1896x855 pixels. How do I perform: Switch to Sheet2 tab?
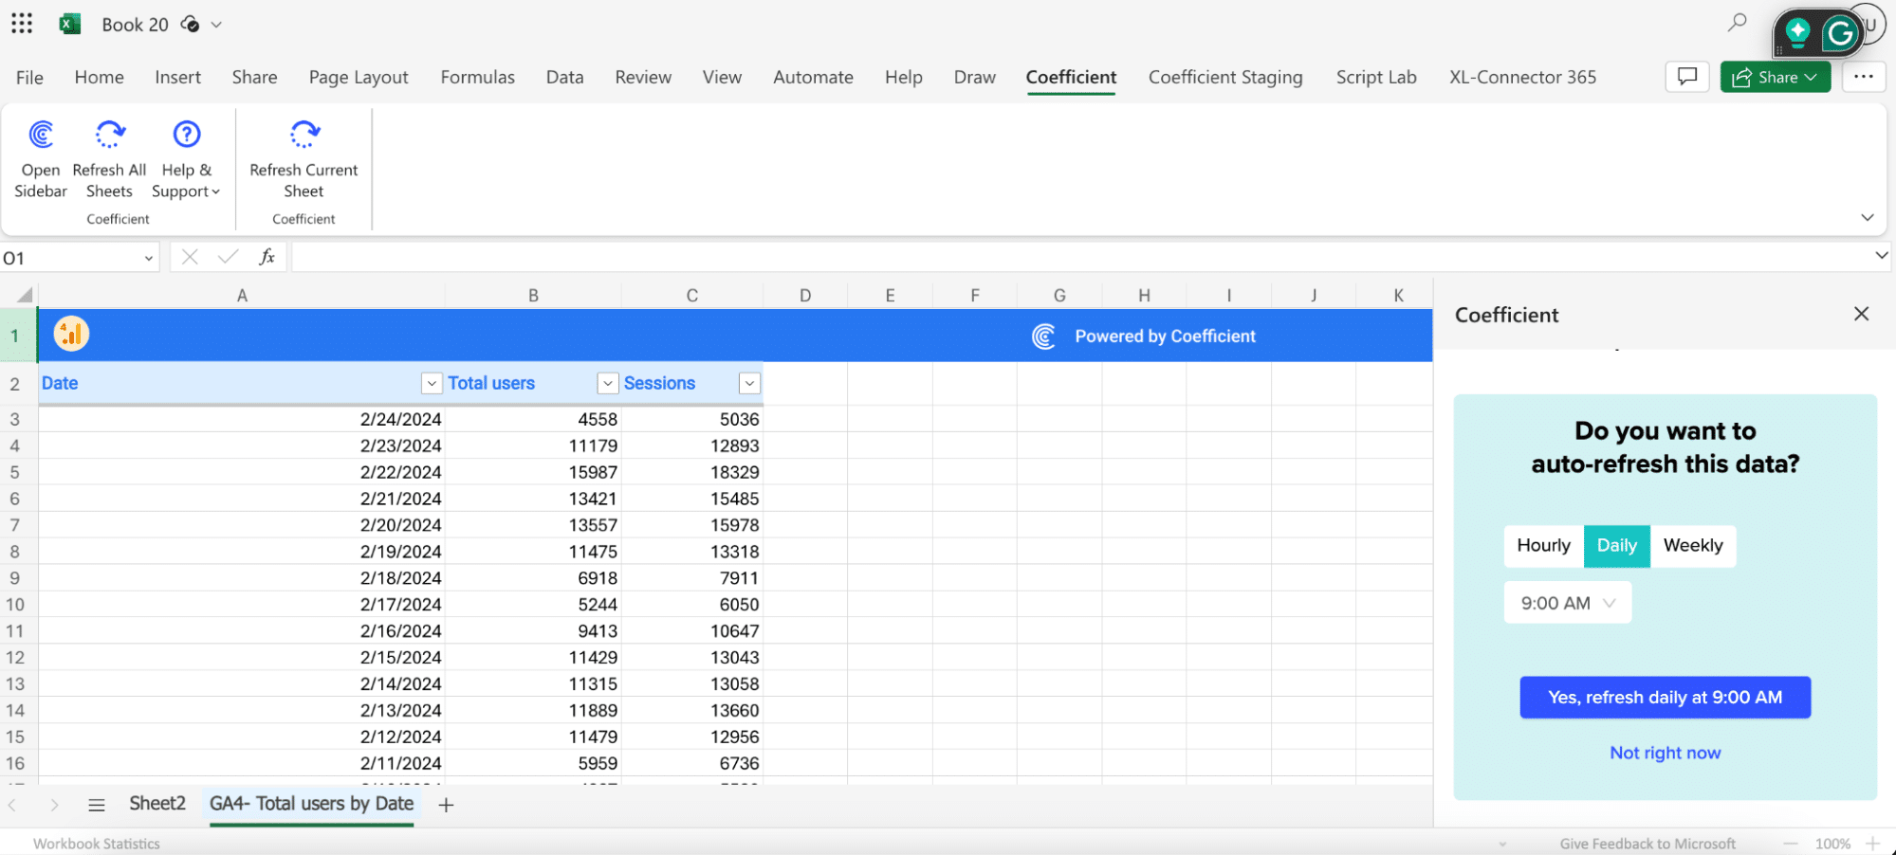(x=157, y=804)
